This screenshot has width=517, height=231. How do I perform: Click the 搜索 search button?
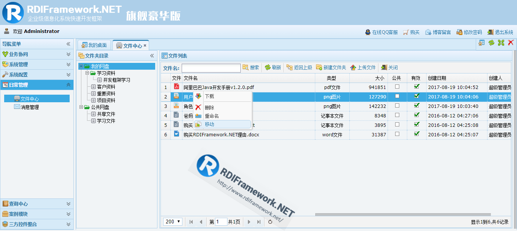coord(251,67)
